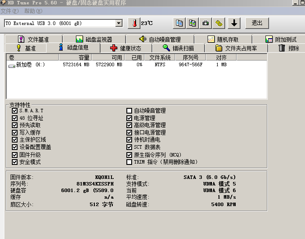This screenshot has height=239, width=305.
Task: Minimize the HD Tune Pro window
Action: tap(296, 3)
